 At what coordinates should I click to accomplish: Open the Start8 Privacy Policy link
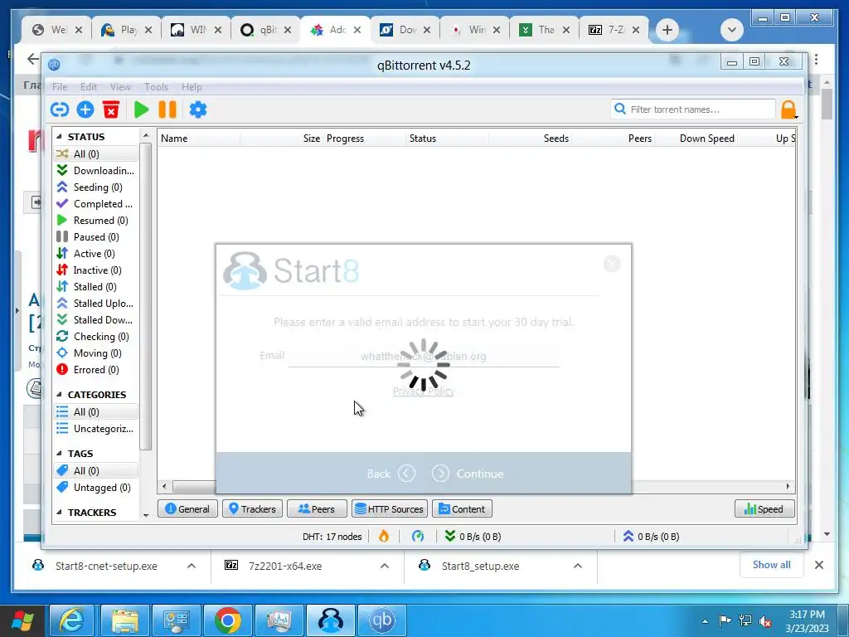pos(424,391)
